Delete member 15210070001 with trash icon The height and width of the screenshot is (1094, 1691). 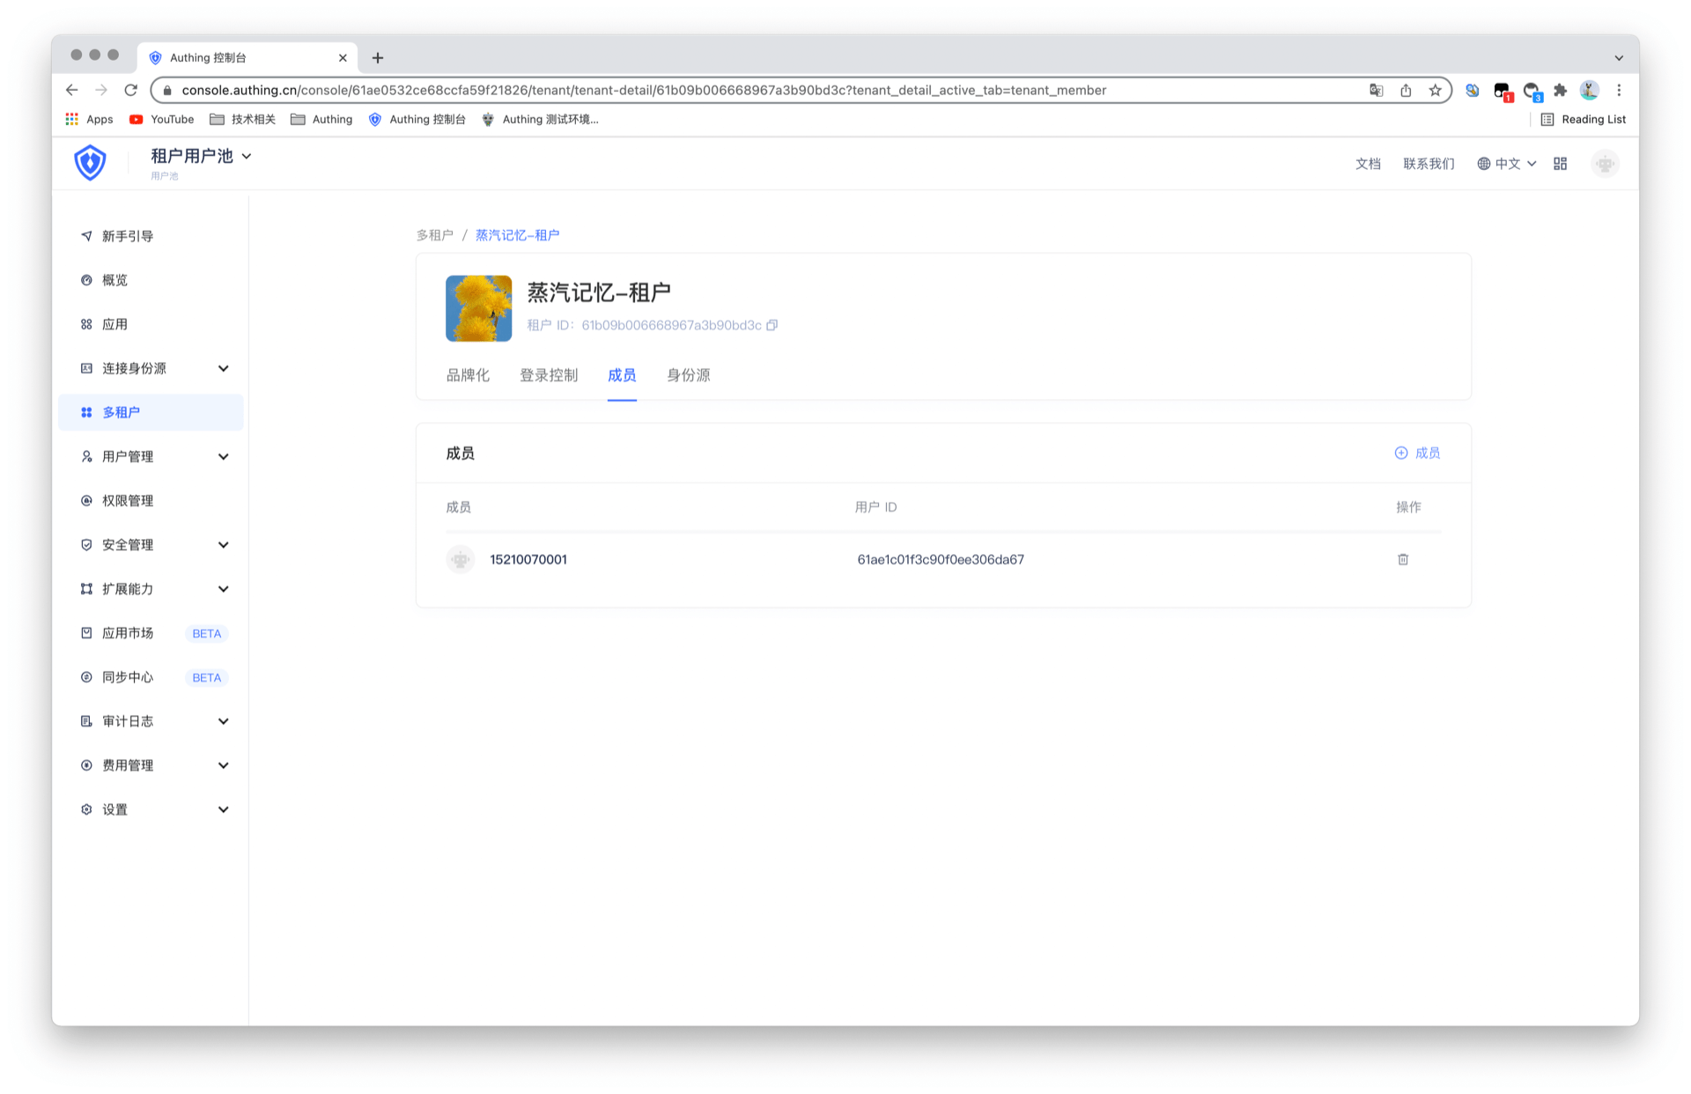point(1403,559)
